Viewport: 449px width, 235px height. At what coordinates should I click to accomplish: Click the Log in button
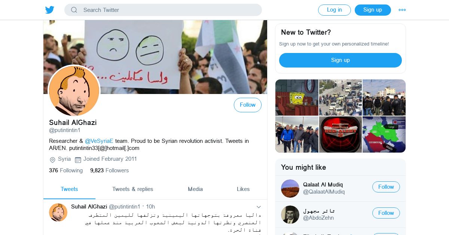click(335, 10)
